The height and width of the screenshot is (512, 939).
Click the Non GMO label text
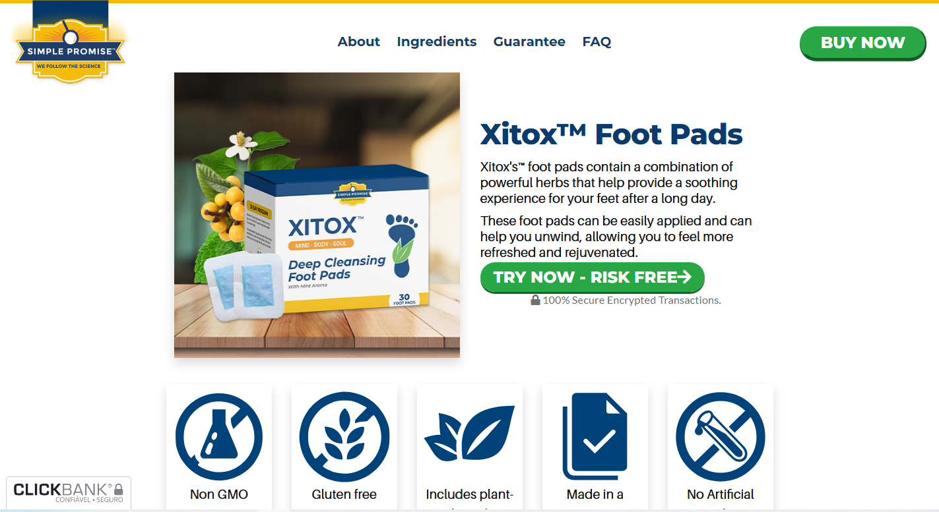[x=219, y=494]
